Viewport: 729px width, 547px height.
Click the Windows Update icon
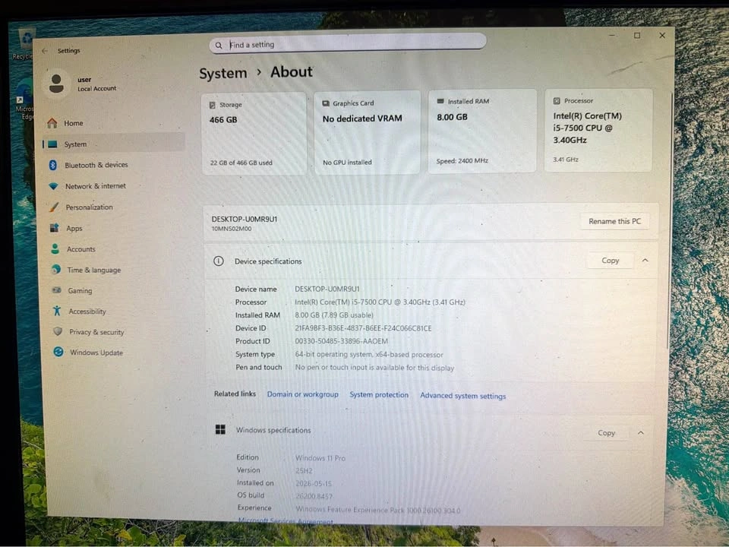pos(58,352)
